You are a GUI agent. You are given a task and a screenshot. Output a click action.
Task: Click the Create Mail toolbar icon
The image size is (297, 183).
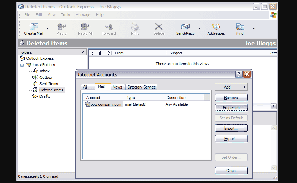point(34,27)
